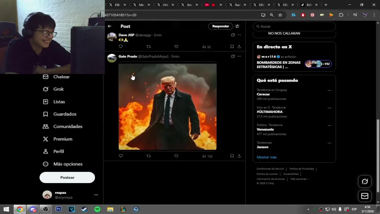
Task: Ask Grok about Galo Prado's post
Action: (233, 56)
